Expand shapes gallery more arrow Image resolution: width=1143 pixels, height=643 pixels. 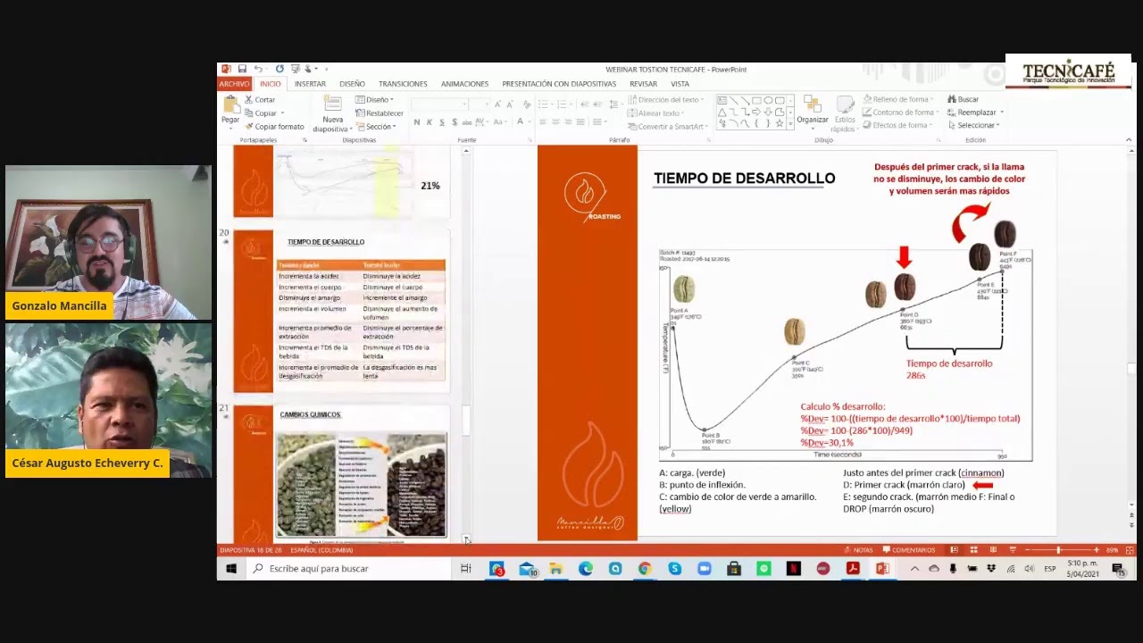789,125
